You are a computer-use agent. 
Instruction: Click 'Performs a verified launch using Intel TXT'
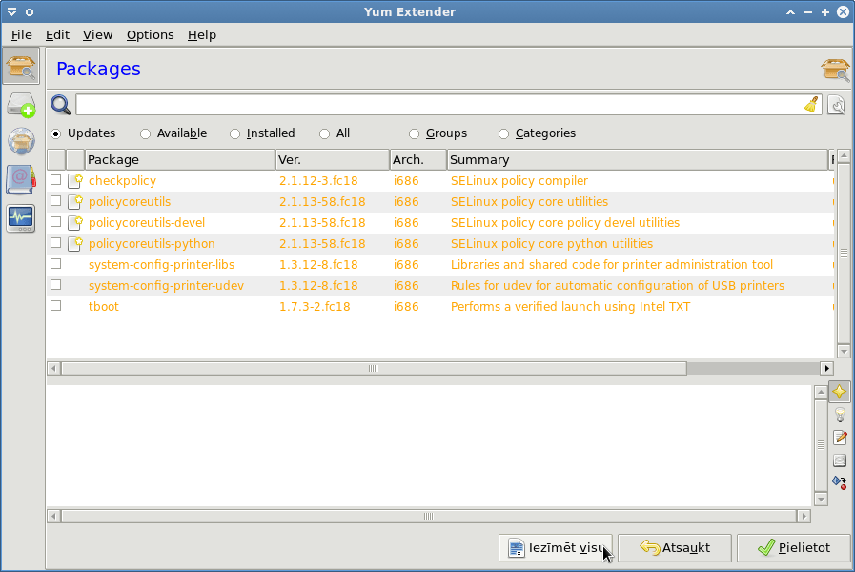570,306
